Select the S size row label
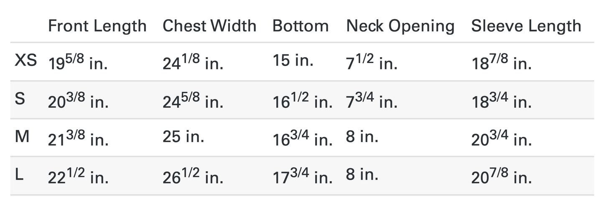The height and width of the screenshot is (203, 604). 20,99
